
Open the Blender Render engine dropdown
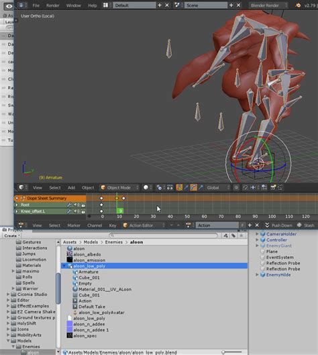268,5
